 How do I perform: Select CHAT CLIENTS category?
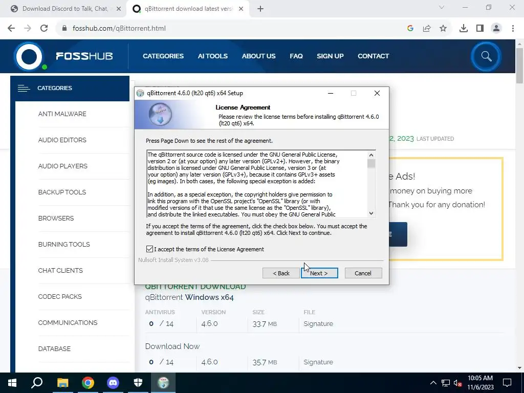pyautogui.click(x=60, y=270)
